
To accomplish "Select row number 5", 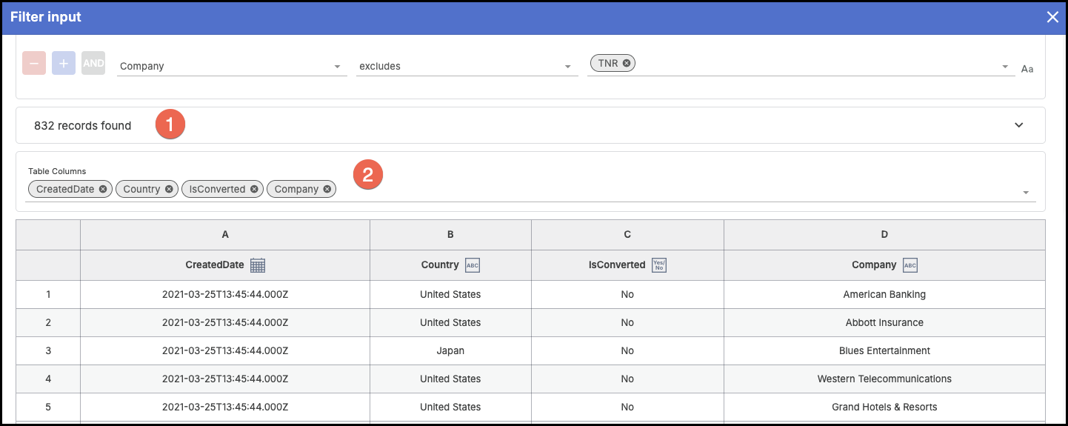I will click(48, 407).
